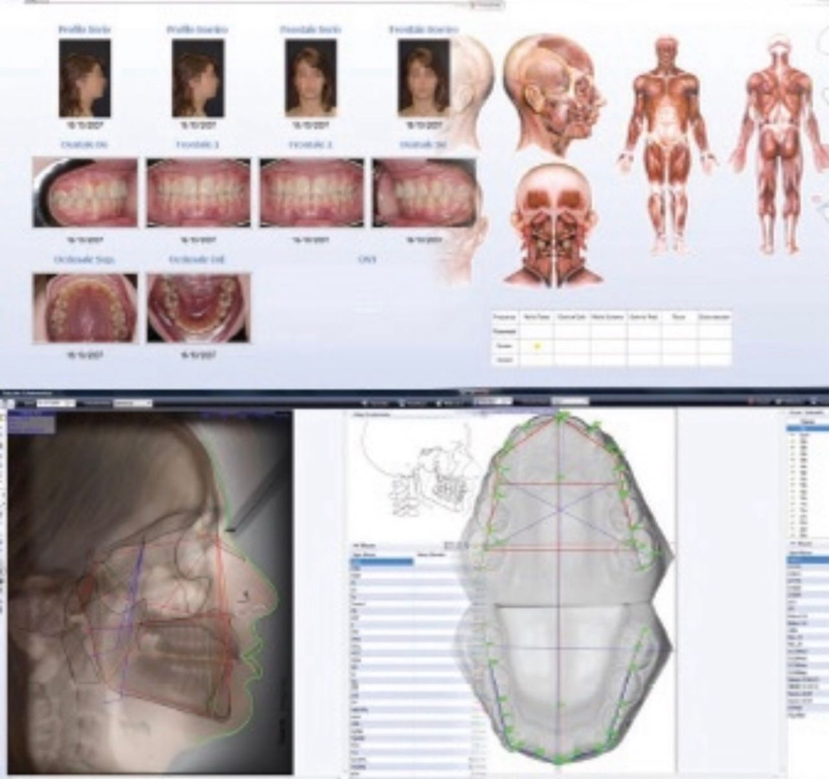Open the leftmost lateral intraoral teeth photo

84,193
